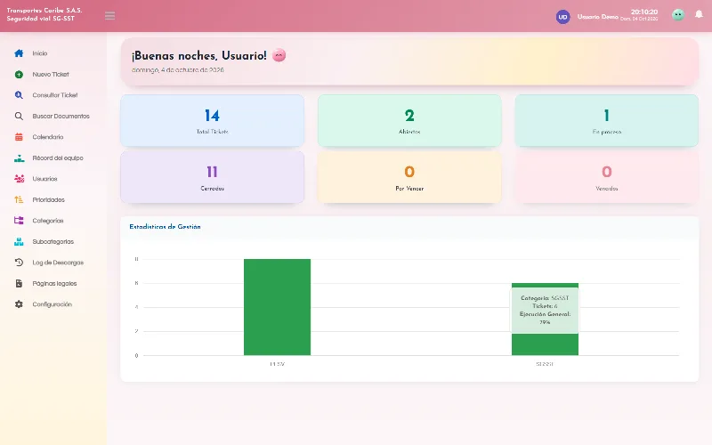The height and width of the screenshot is (445, 712).
Task: Click the PESV green bar in chart
Action: [x=277, y=307]
